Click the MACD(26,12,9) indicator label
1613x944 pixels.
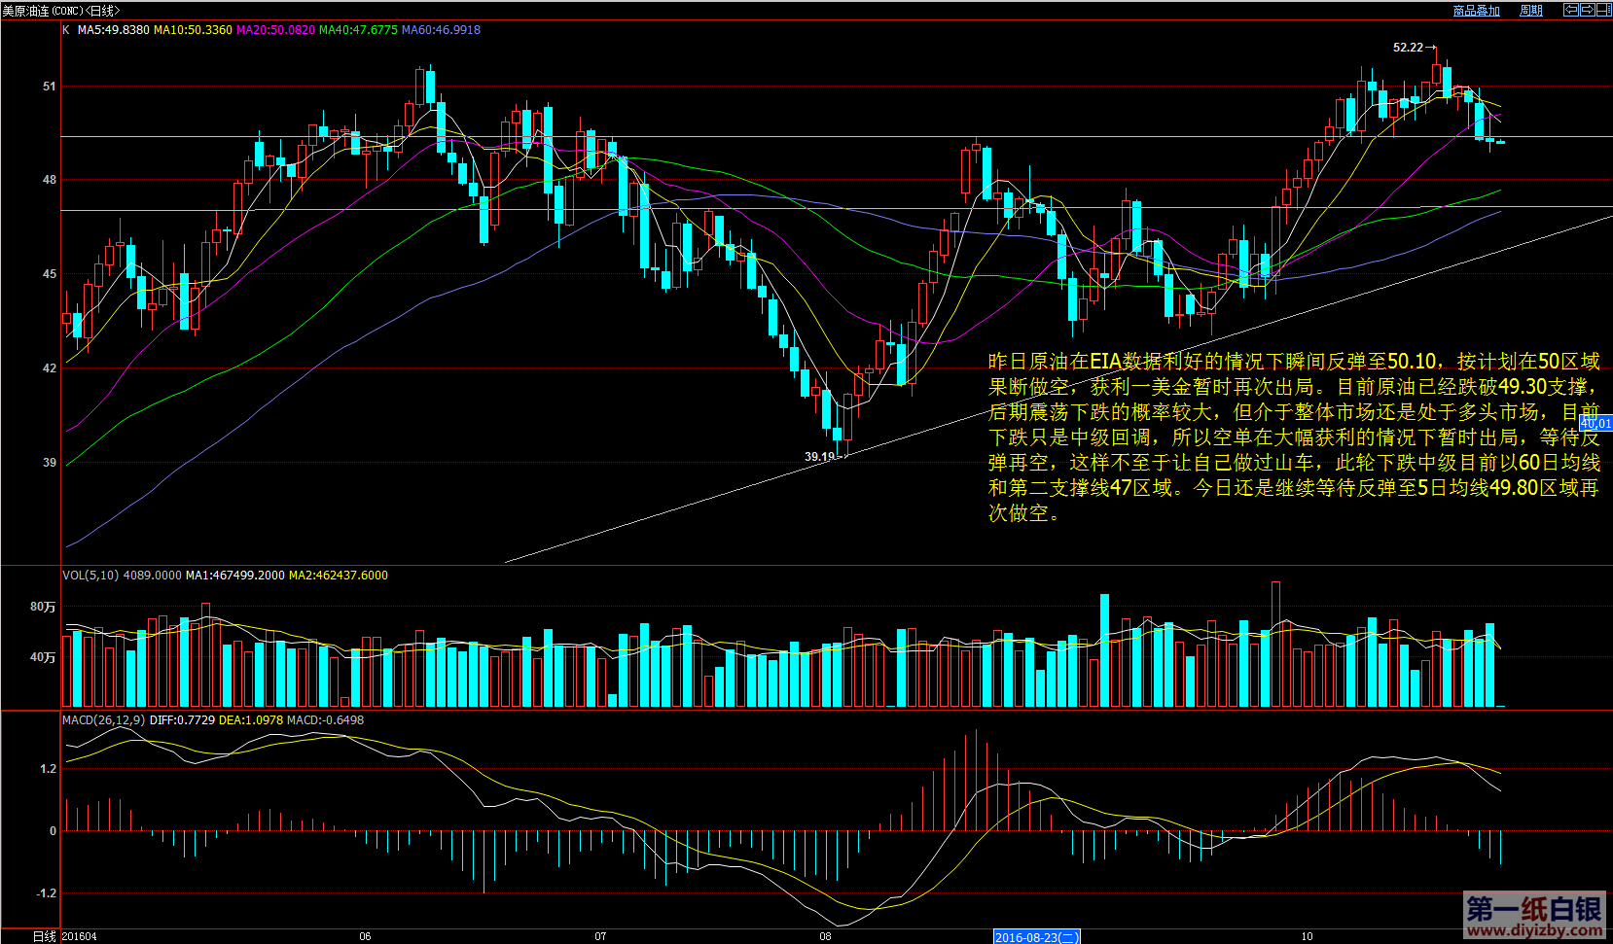[104, 720]
